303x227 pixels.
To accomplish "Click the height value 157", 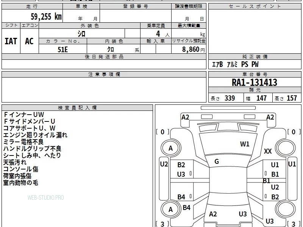I will (x=292, y=98).
